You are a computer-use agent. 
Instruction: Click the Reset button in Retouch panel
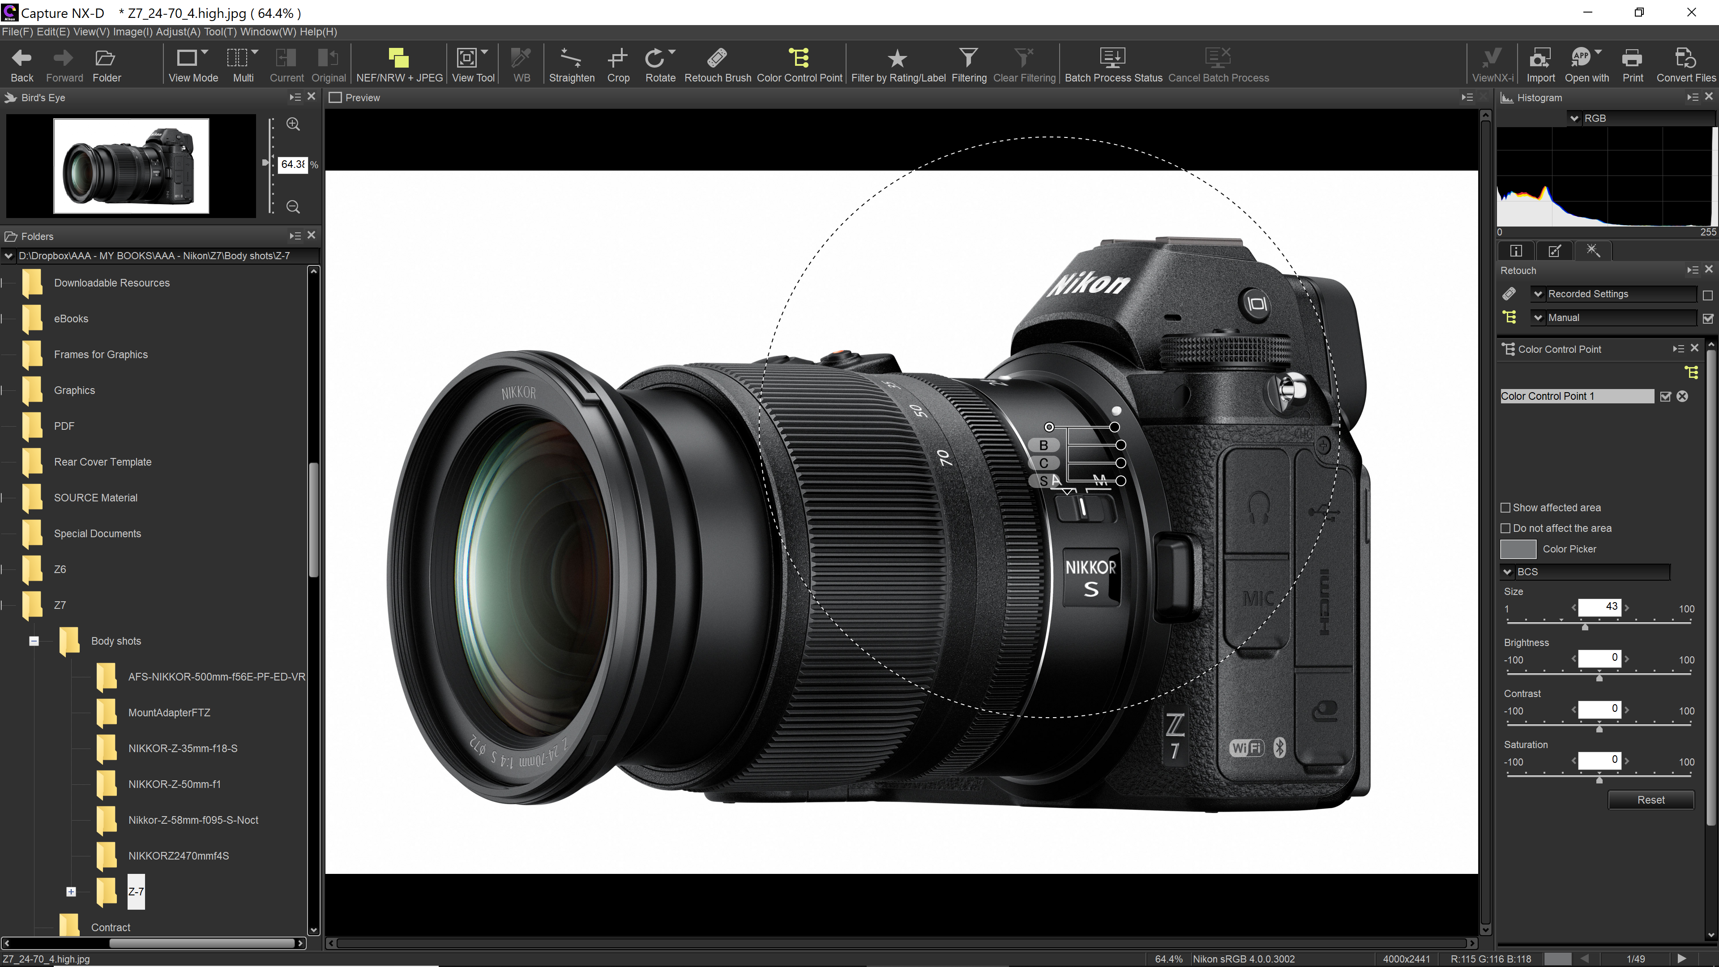[1649, 799]
